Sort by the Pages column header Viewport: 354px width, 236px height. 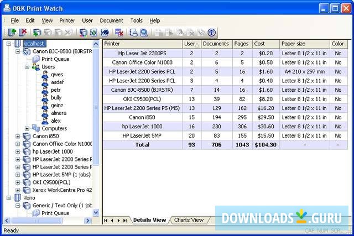[x=242, y=44]
